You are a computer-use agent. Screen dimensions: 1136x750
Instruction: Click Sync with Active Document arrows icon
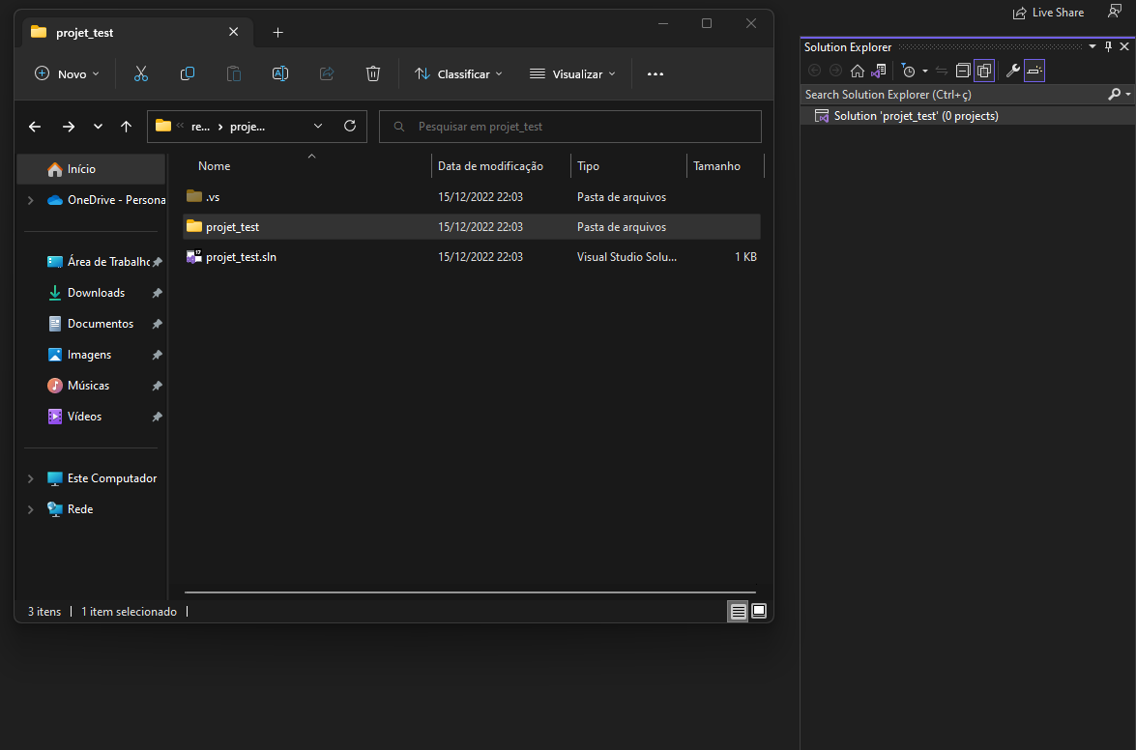942,71
